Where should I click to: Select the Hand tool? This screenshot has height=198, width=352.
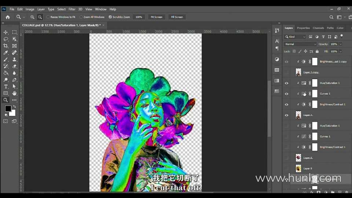click(x=14, y=93)
